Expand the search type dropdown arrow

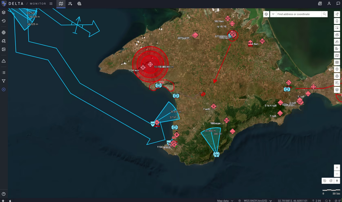pos(273,14)
